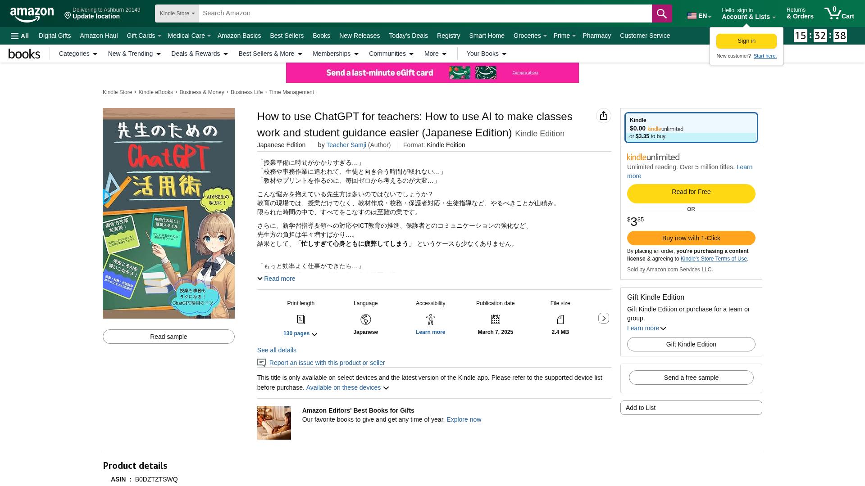Click the accessibility icon above Learn more
Viewport: 865px width, 486px height.
tap(430, 319)
